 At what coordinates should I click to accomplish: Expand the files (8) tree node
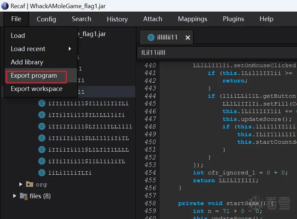click(x=15, y=196)
